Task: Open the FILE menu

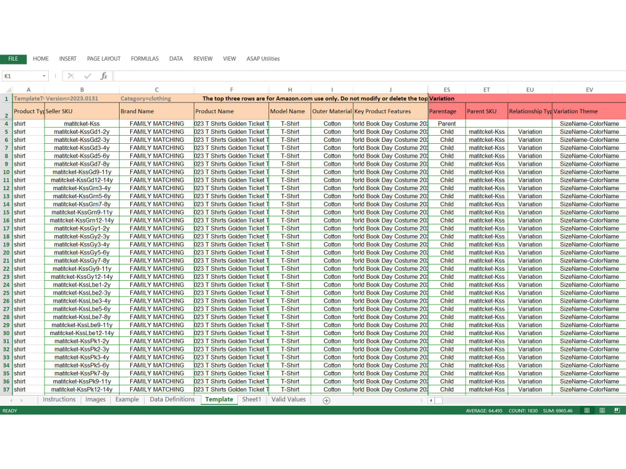Action: pyautogui.click(x=13, y=58)
